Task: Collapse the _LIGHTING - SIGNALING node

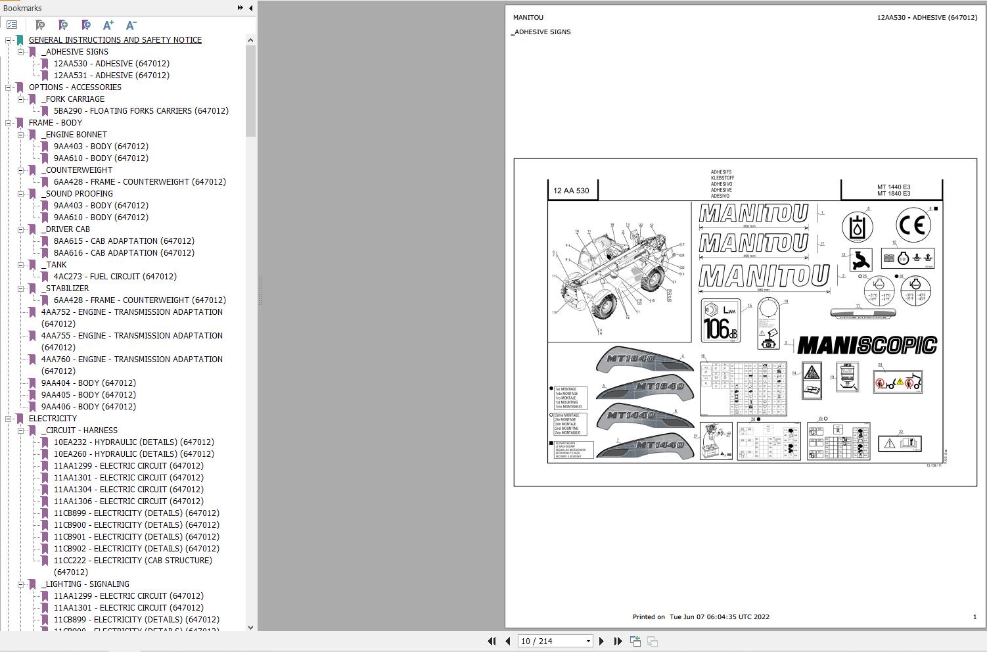Action: (x=21, y=584)
